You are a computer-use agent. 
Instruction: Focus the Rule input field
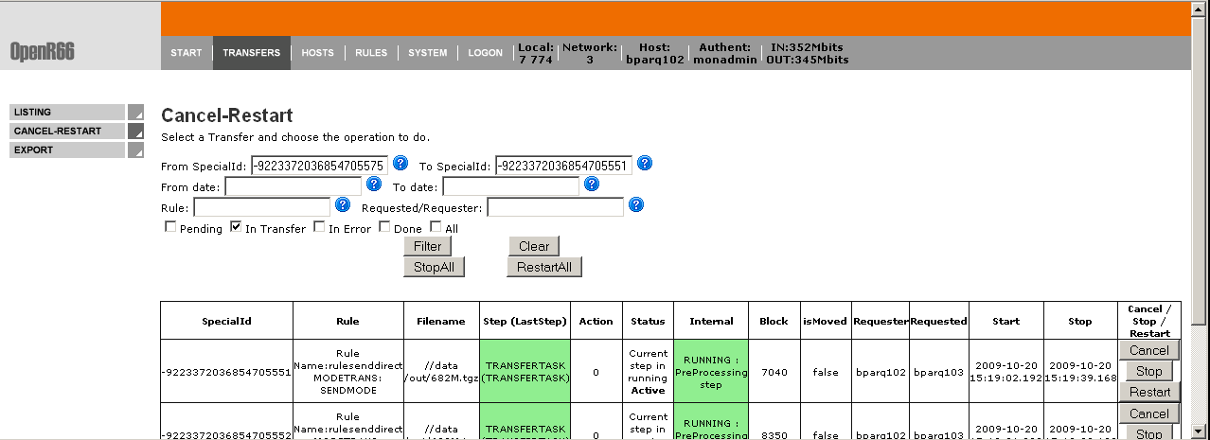[262, 206]
